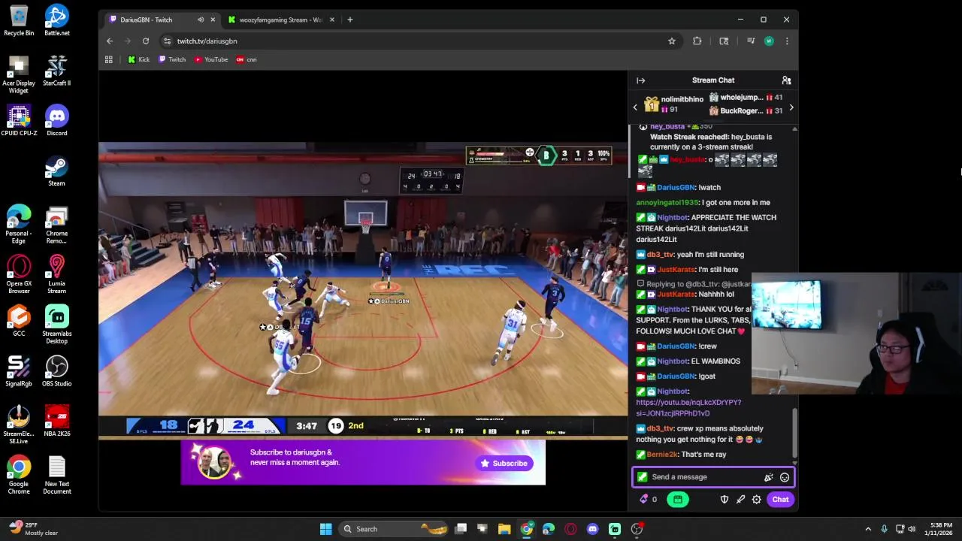This screenshot has height=541, width=962.
Task: Click JustKarats username saying I'm still here
Action: click(x=676, y=270)
